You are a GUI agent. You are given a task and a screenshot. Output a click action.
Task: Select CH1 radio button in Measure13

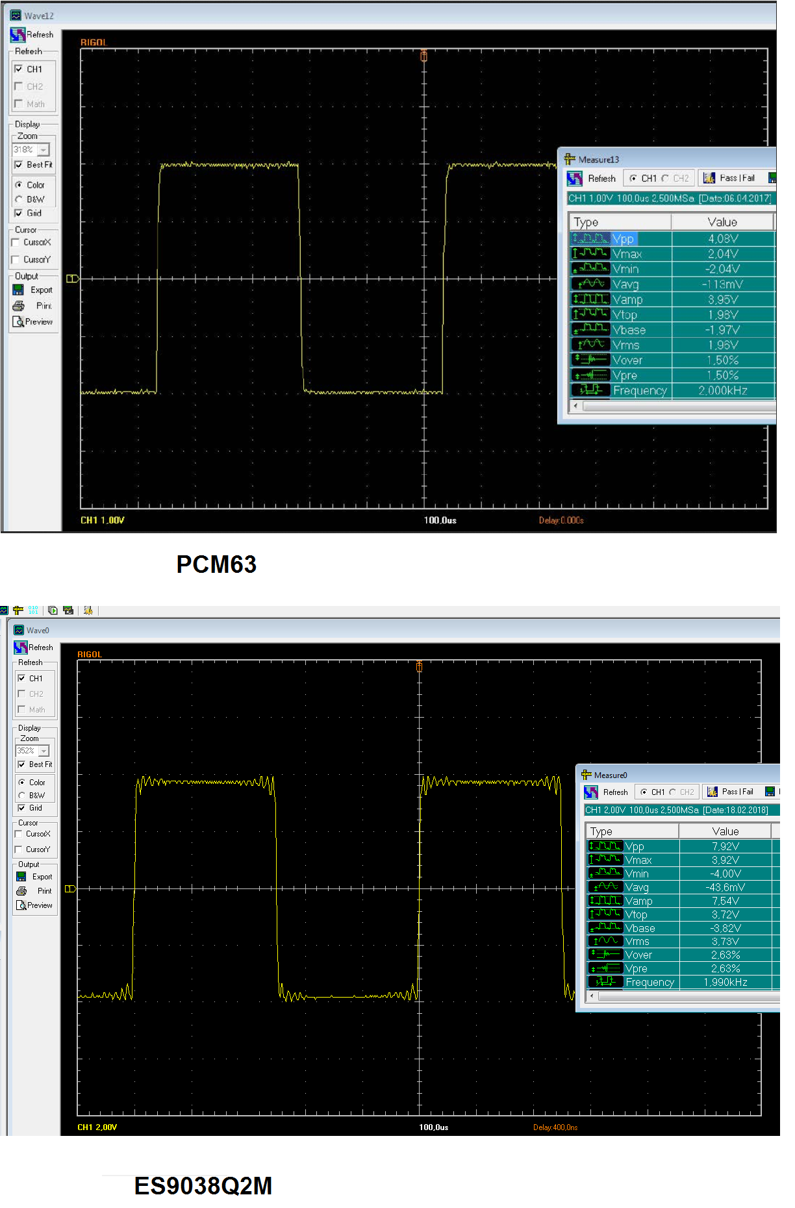[x=633, y=179]
